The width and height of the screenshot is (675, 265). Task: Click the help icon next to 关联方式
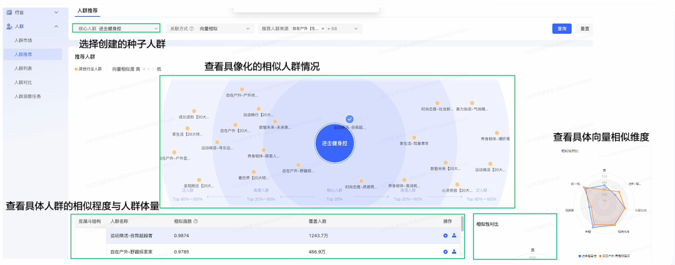click(x=191, y=29)
